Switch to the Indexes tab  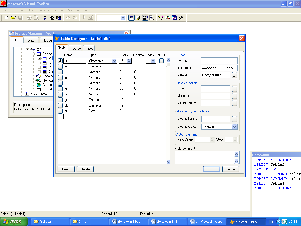75,49
